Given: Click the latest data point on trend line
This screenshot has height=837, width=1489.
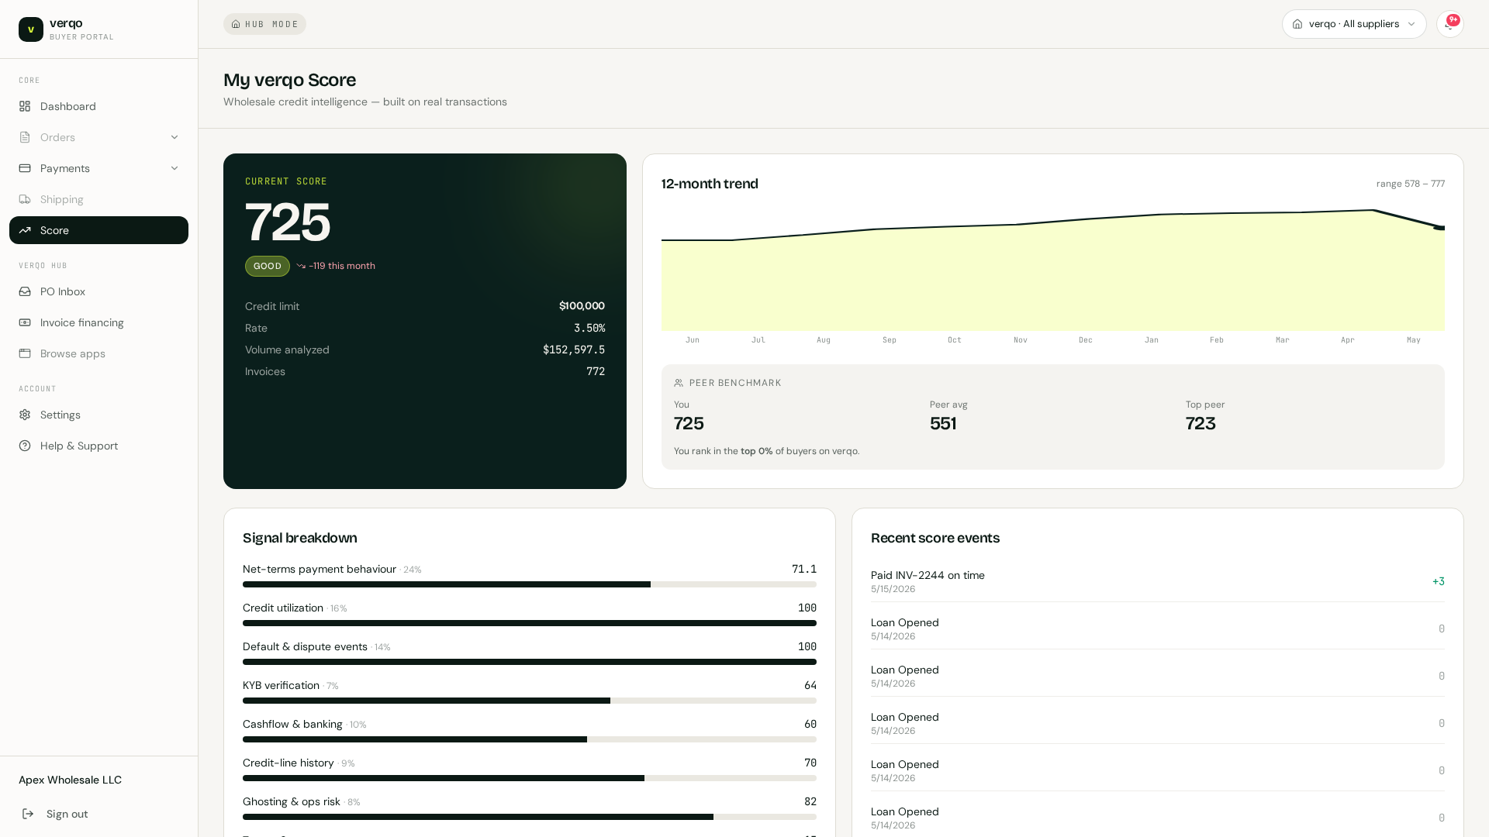Looking at the screenshot, I should click(1440, 228).
